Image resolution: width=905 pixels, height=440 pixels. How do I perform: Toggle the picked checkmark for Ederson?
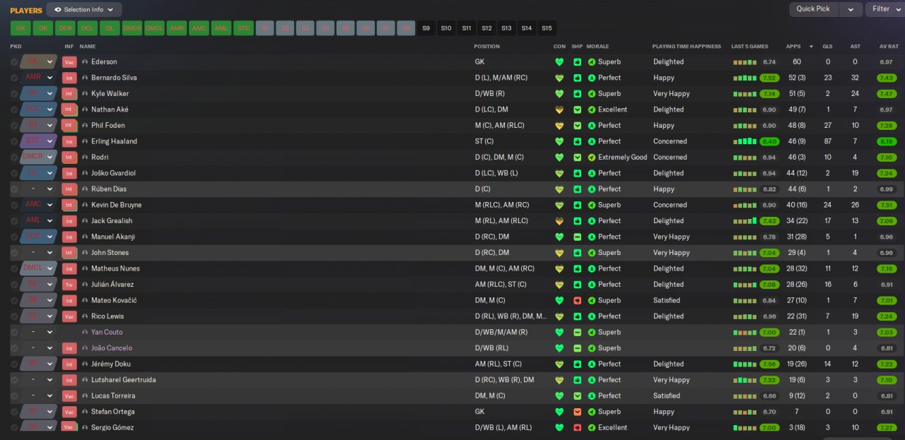(14, 62)
